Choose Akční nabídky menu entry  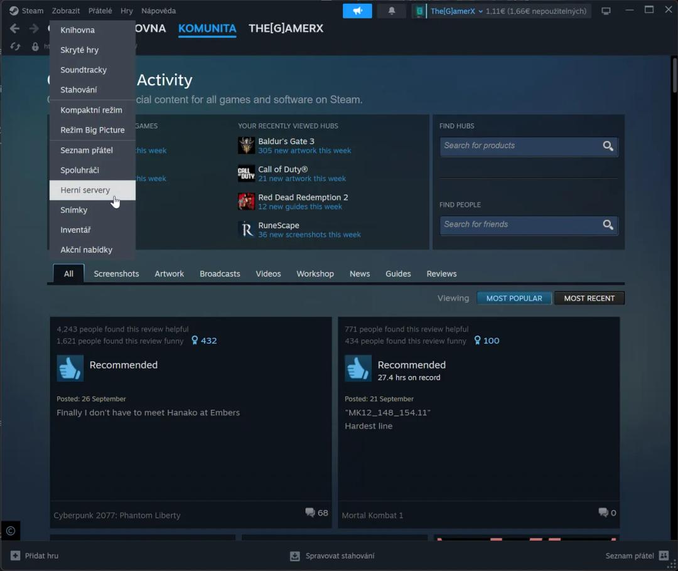click(x=92, y=250)
